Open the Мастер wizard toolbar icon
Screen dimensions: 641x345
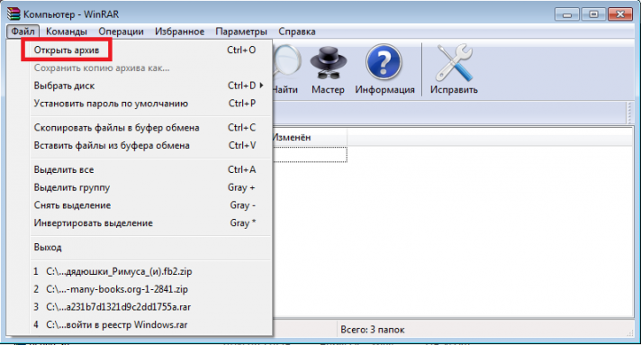[328, 69]
